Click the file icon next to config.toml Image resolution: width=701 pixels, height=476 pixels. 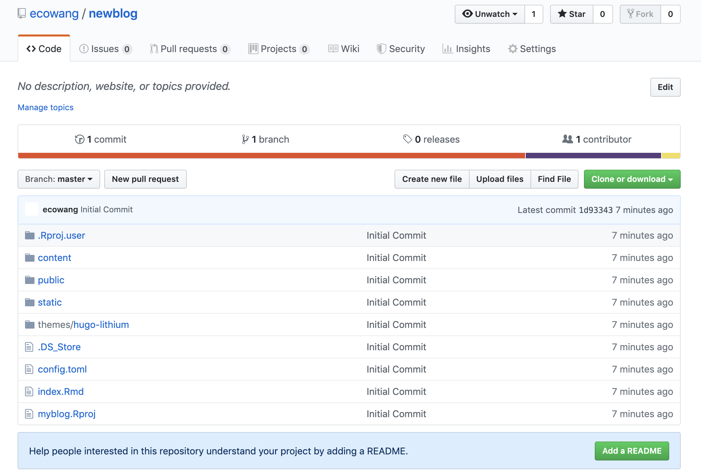pos(29,369)
